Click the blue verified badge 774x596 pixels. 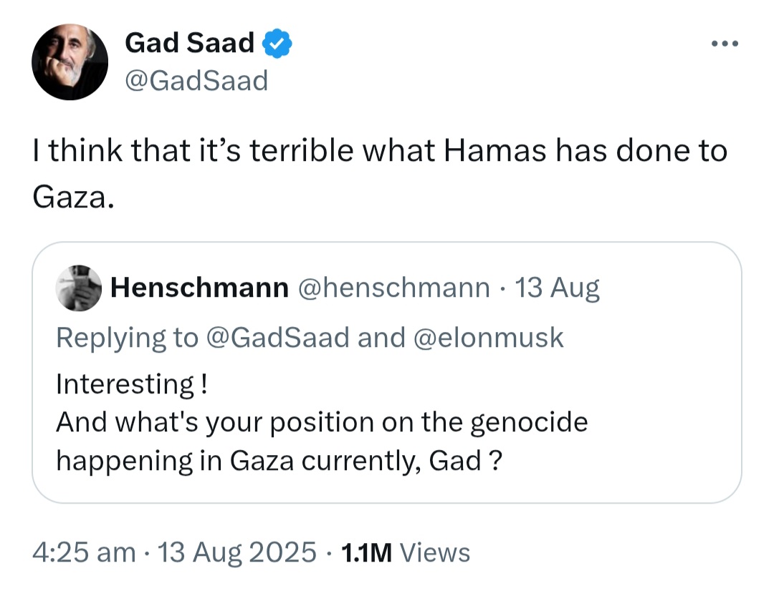click(277, 44)
